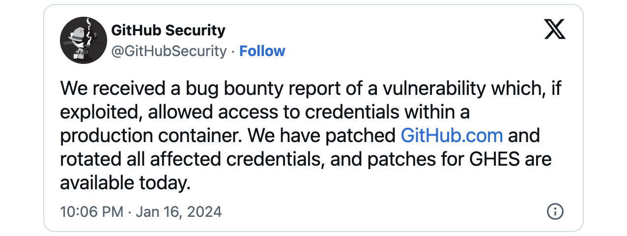Follow the GitHub Security account
This screenshot has height=236, width=627.
coord(262,51)
